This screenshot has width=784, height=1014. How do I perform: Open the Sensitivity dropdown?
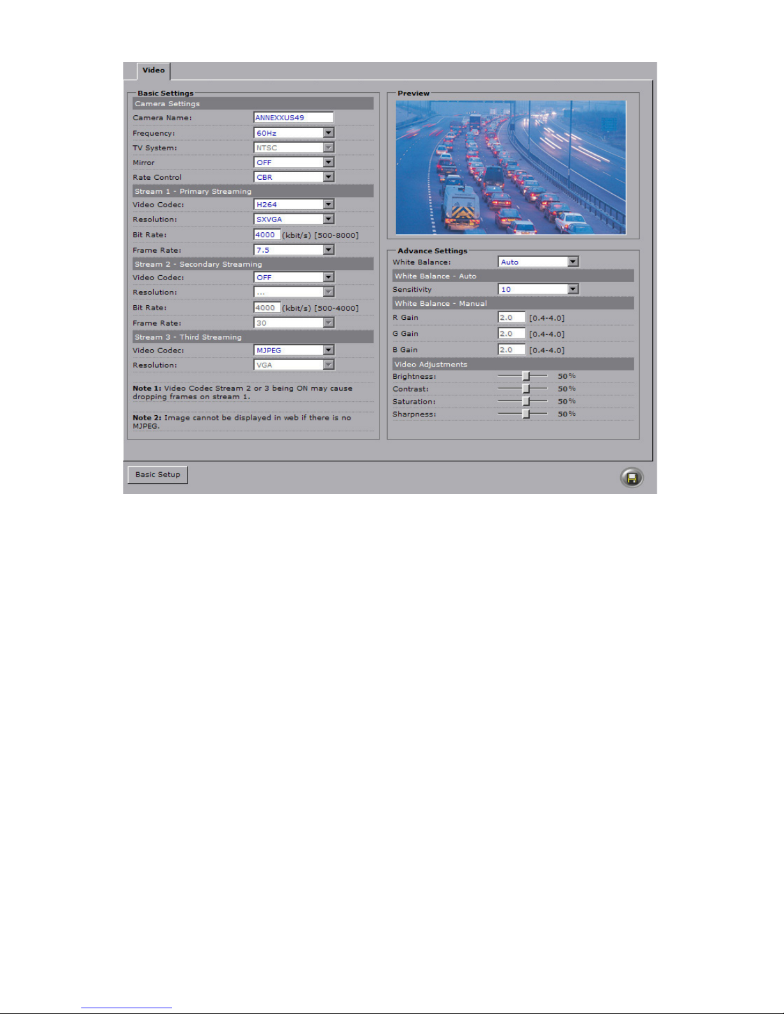coord(538,289)
